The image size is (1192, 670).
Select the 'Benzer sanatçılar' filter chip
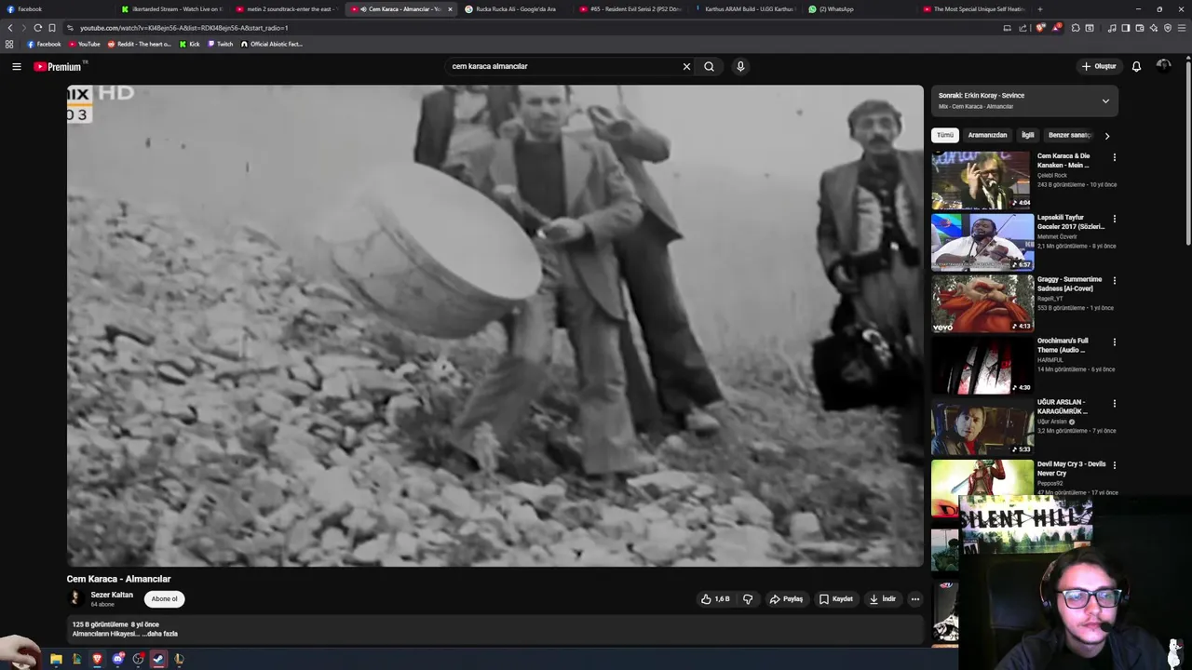pyautogui.click(x=1069, y=135)
